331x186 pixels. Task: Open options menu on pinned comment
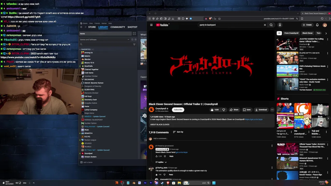click(x=272, y=146)
